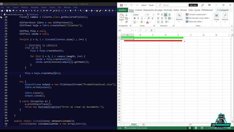
Task: Open the Navigate menu in Eclipse
Action: pyautogui.click(x=34, y=7)
